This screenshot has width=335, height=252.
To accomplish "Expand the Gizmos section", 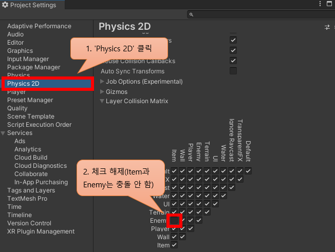I will (102, 91).
